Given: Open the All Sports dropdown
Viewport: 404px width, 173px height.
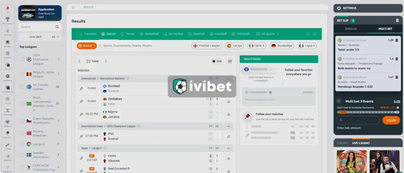Looking at the screenshot, I should (268, 34).
